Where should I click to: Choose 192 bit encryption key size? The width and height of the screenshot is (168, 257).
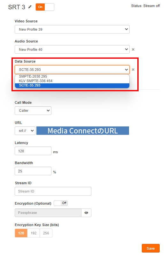(34, 233)
